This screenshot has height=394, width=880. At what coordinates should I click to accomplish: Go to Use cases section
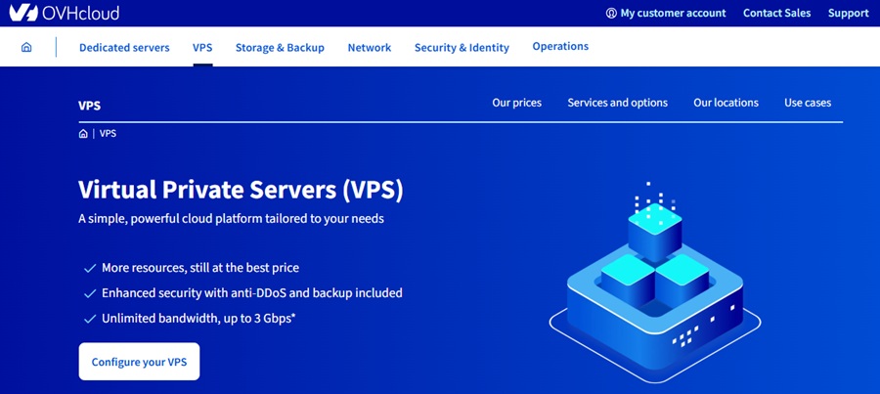pyautogui.click(x=808, y=103)
